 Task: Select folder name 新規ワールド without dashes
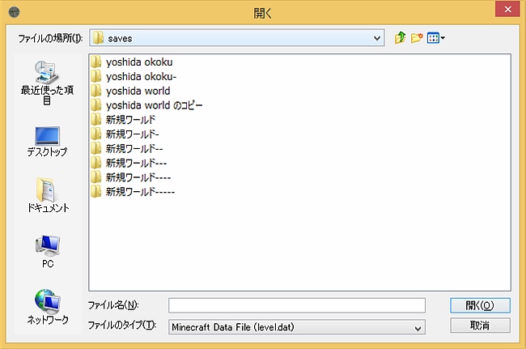131,120
